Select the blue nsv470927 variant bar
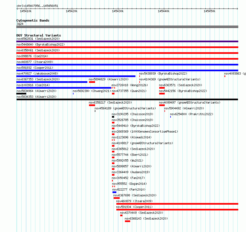Screen dimensions: 246x232 coord(76,76)
